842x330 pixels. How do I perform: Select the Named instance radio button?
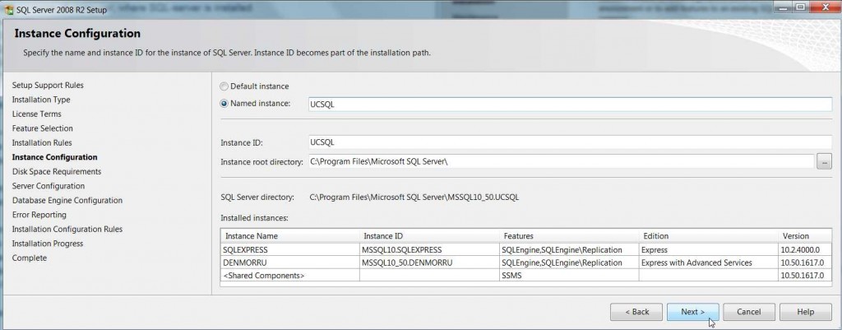(x=224, y=104)
